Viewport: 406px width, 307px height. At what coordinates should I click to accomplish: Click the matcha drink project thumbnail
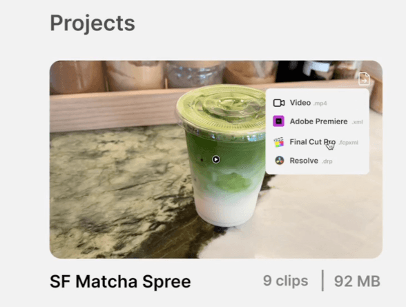[216, 159]
